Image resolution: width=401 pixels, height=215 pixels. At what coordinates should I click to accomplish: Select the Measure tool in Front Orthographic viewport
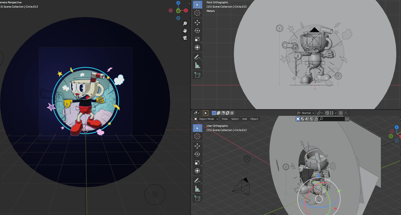pyautogui.click(x=197, y=65)
